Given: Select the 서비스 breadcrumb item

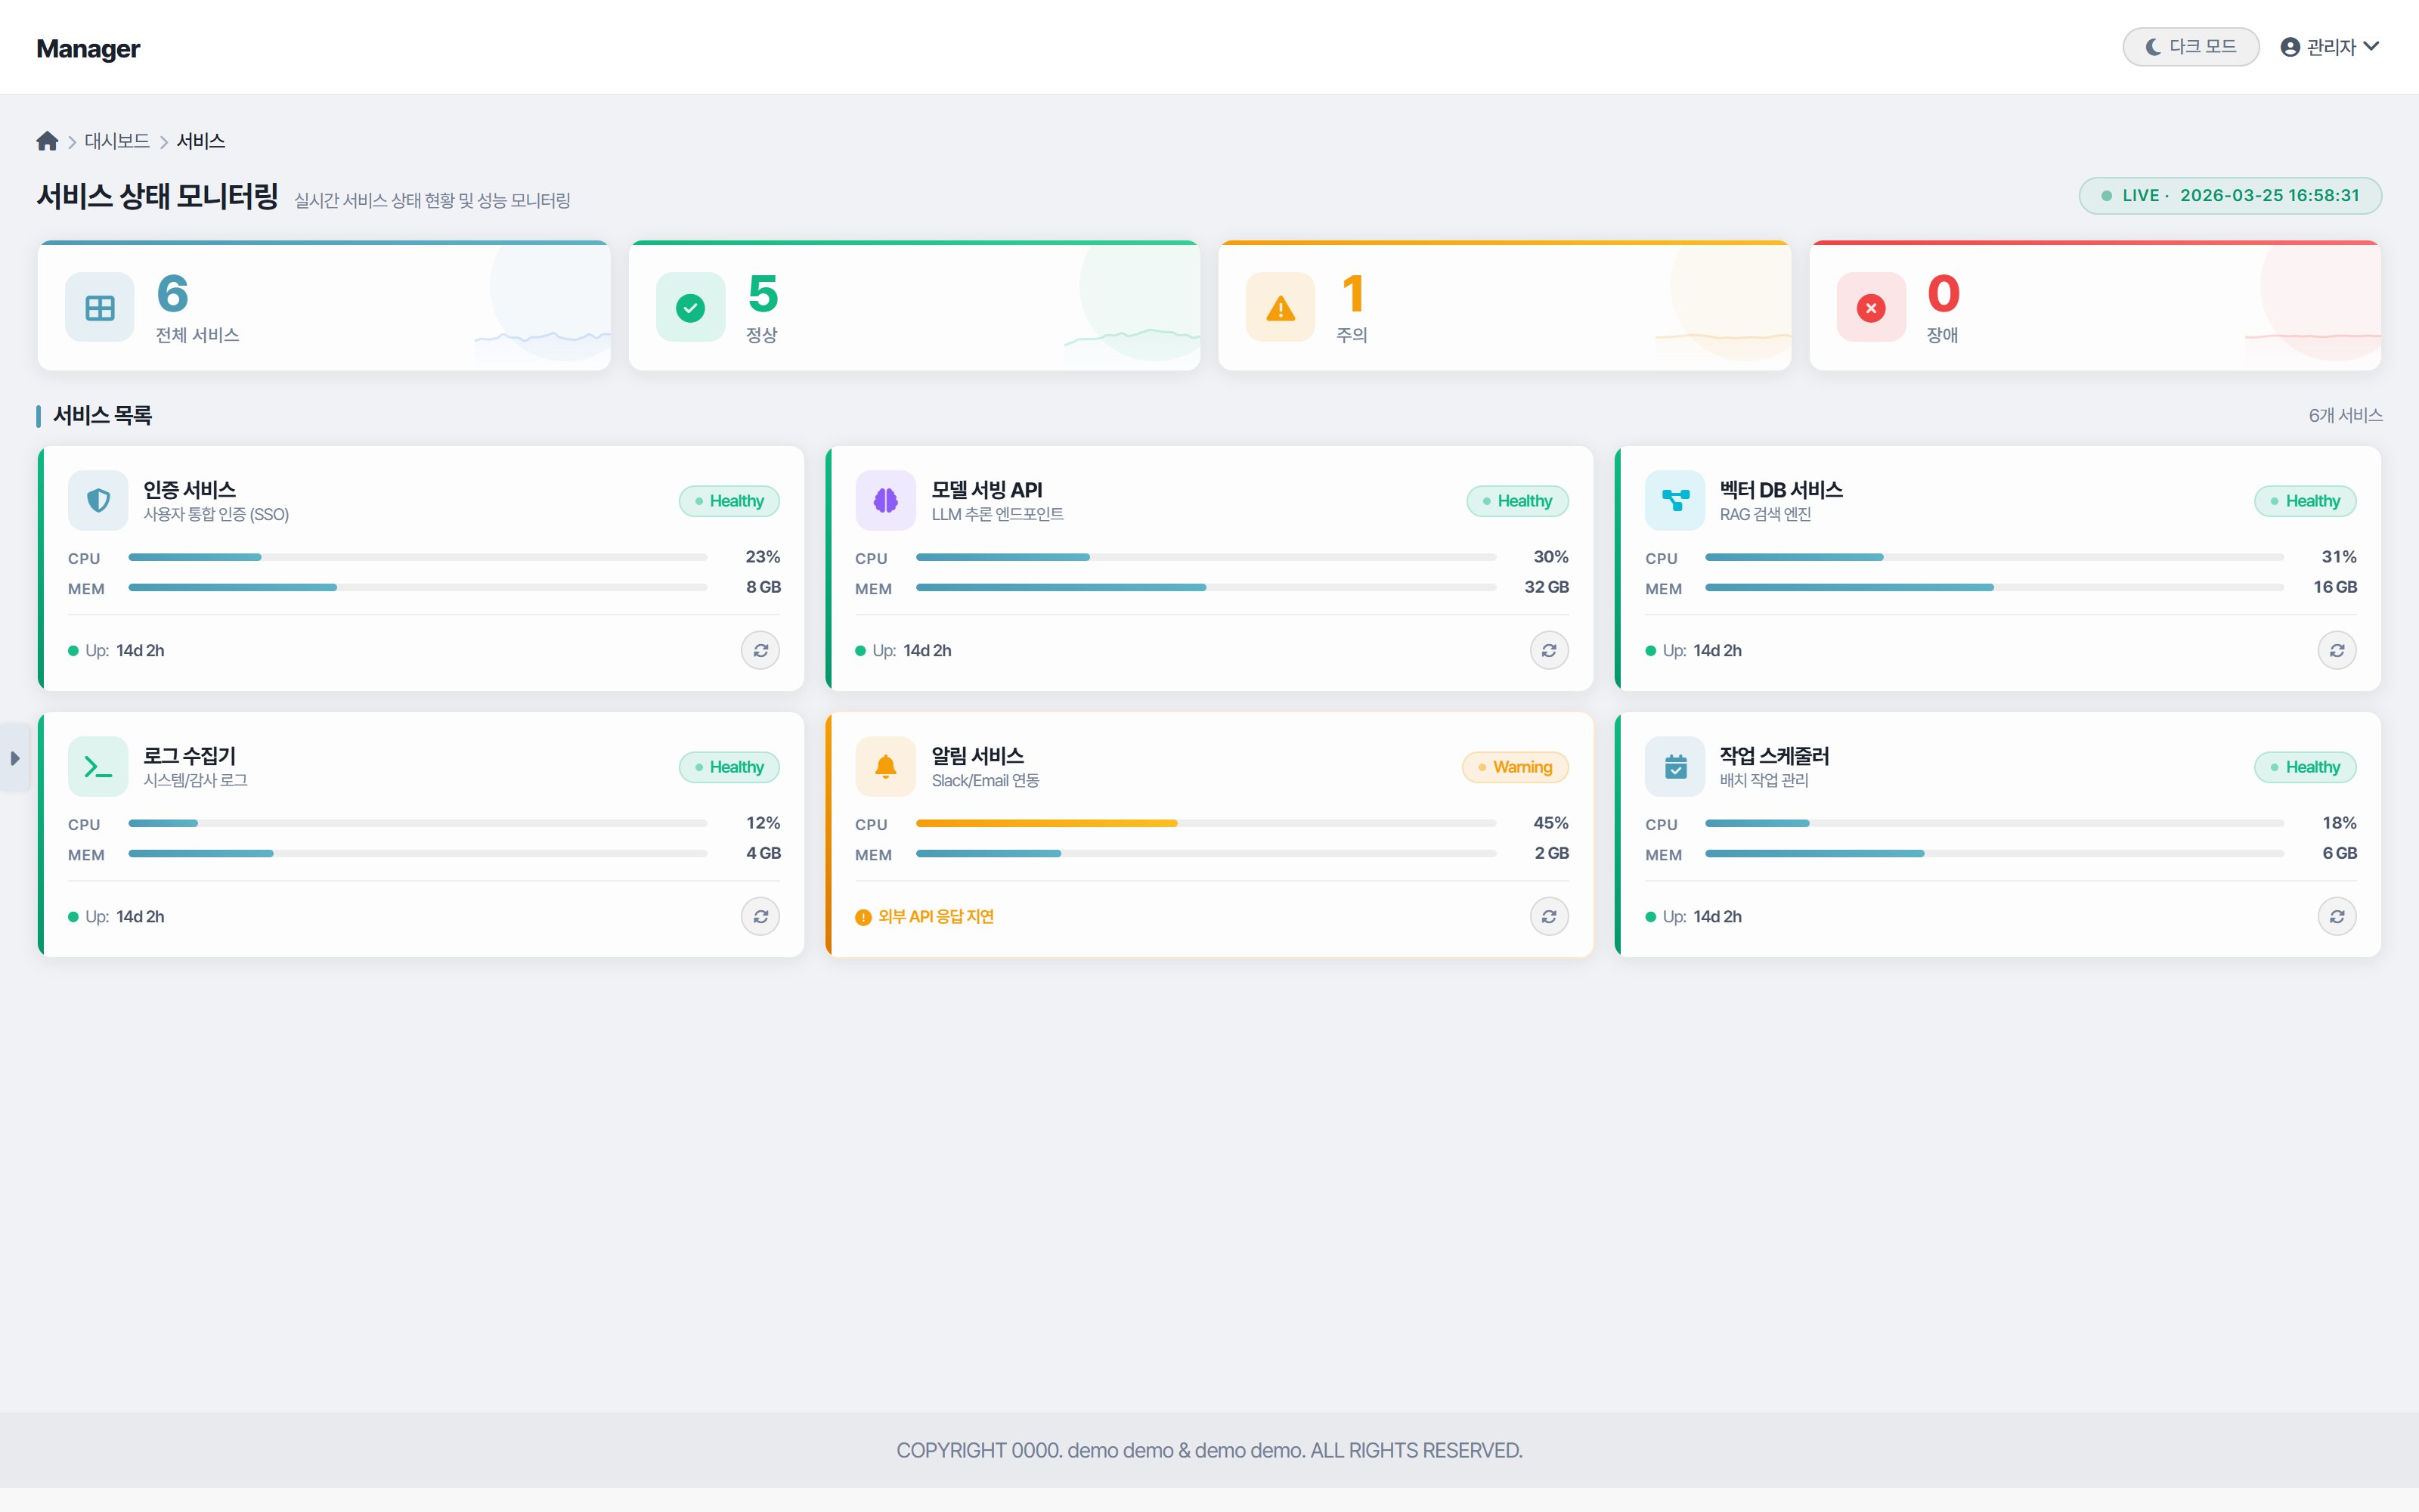Looking at the screenshot, I should tap(201, 141).
